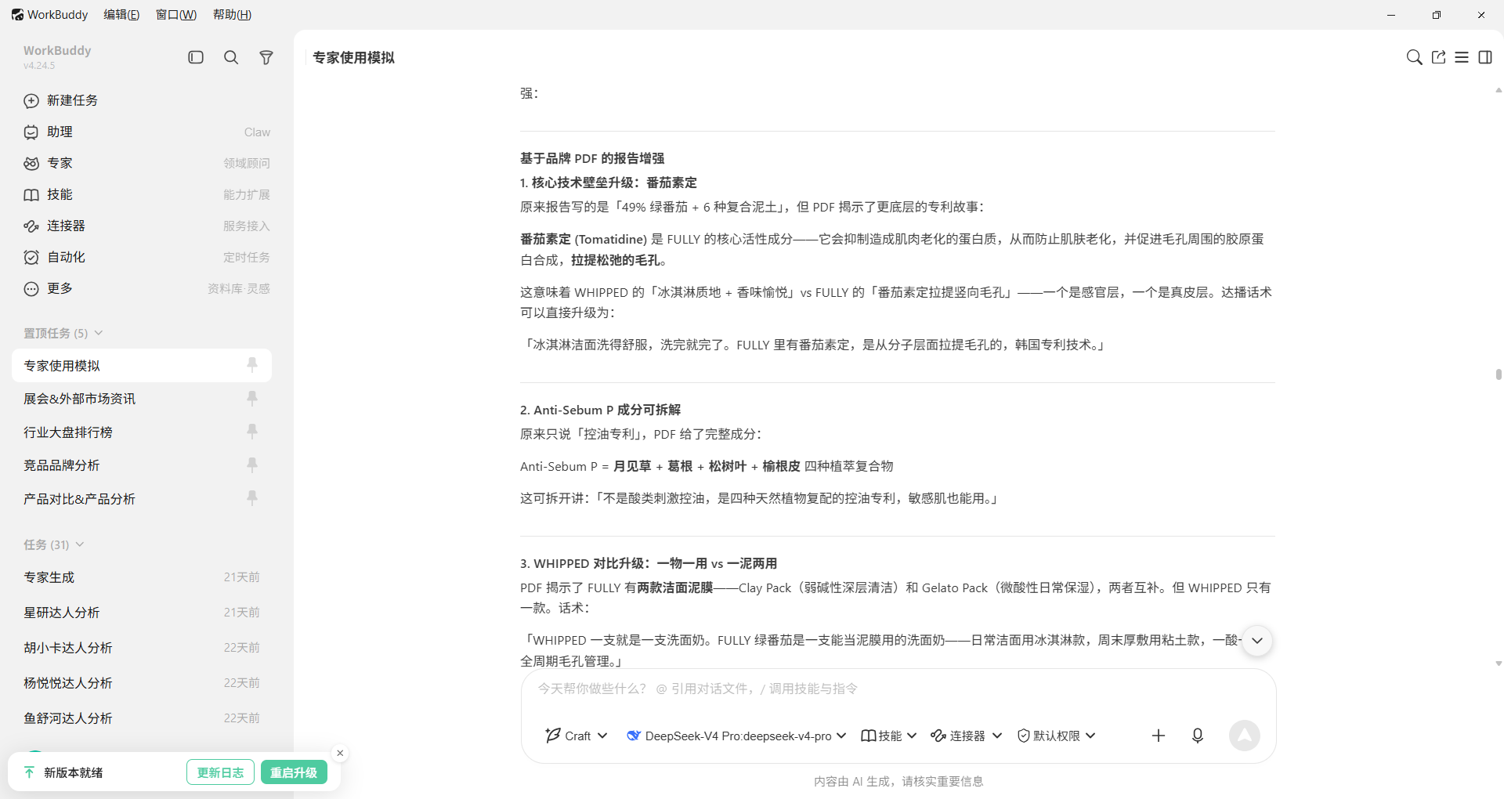The width and height of the screenshot is (1504, 799).
Task: Open 专家 domain advisors
Action: point(146,163)
